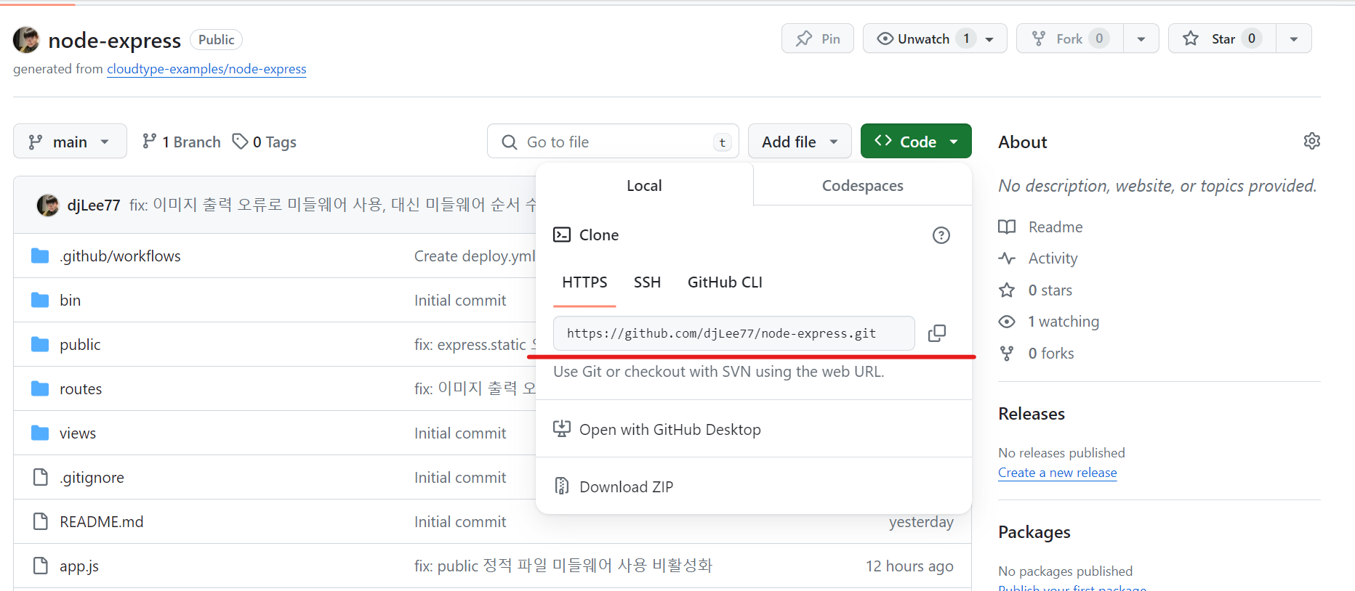Click the commit author avatar beside djLee77

pyautogui.click(x=48, y=205)
